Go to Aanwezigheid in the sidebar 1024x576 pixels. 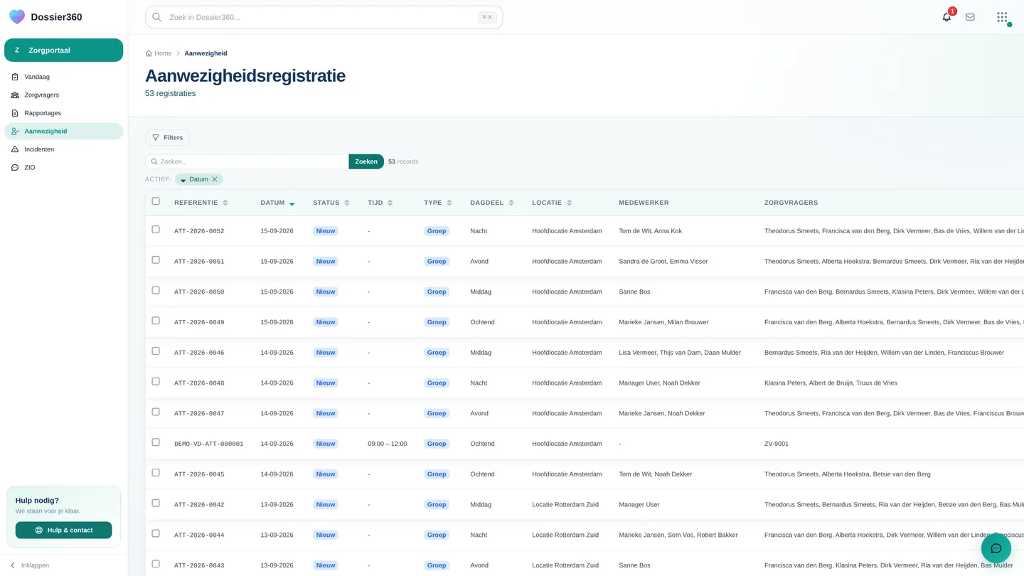coord(64,131)
